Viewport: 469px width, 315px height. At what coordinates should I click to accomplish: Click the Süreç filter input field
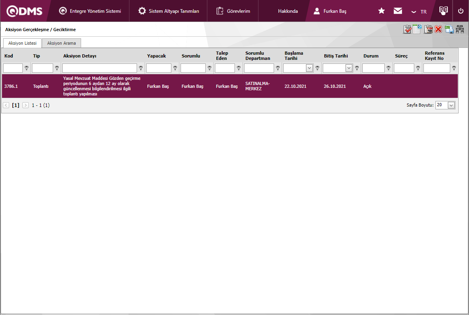point(404,68)
